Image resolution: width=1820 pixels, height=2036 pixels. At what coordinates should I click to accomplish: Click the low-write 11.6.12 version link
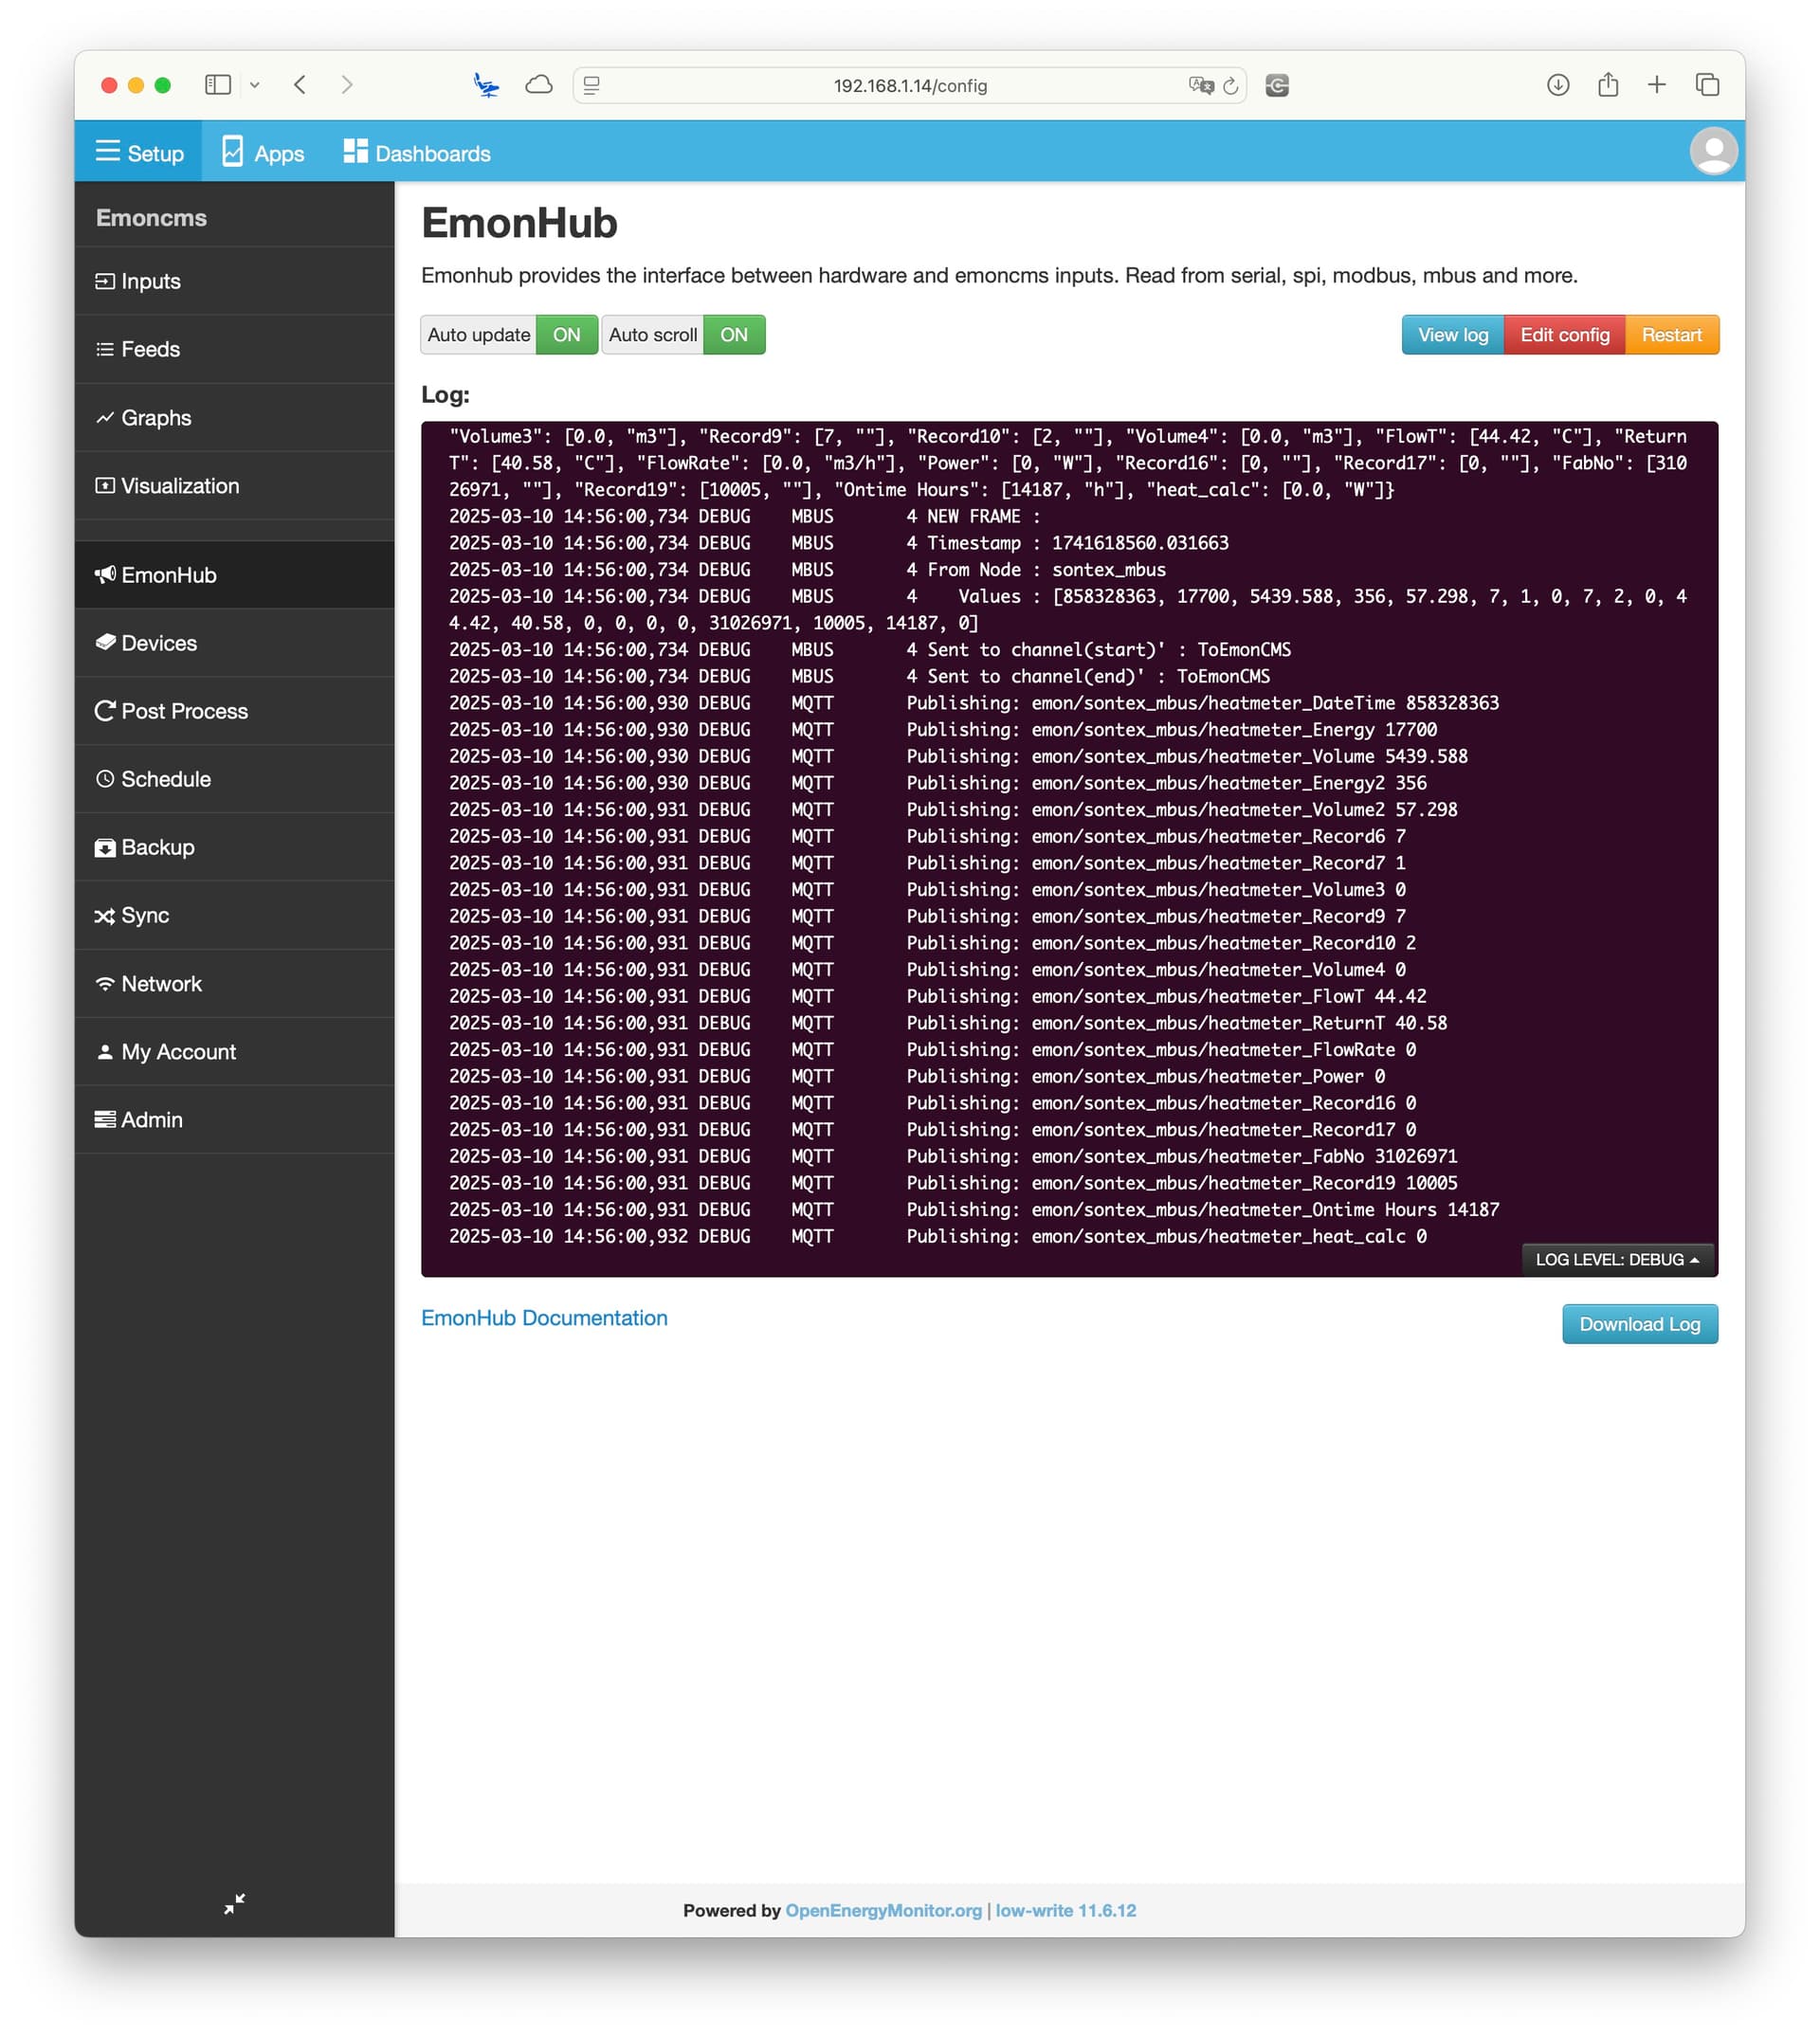(1065, 1909)
